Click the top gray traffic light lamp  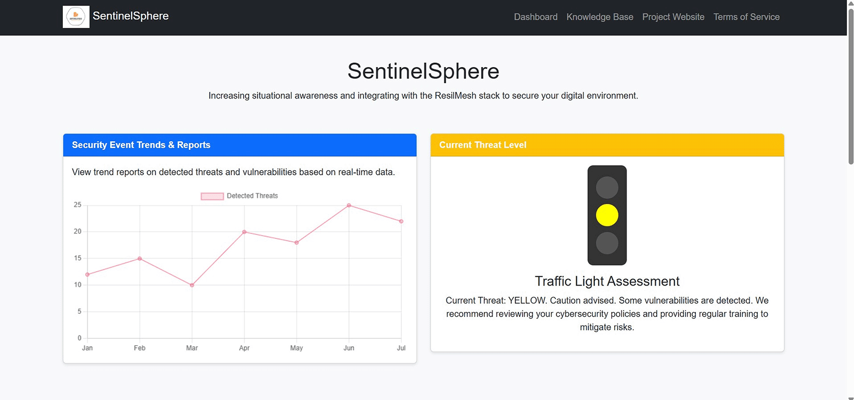tap(607, 187)
